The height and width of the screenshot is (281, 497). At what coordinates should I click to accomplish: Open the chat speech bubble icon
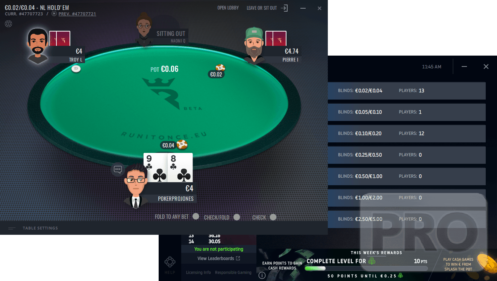point(118,169)
